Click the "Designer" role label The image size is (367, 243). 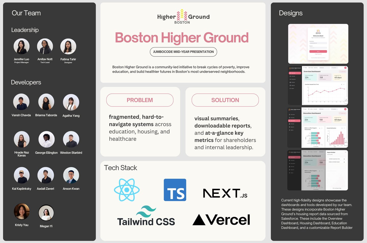tap(68, 63)
